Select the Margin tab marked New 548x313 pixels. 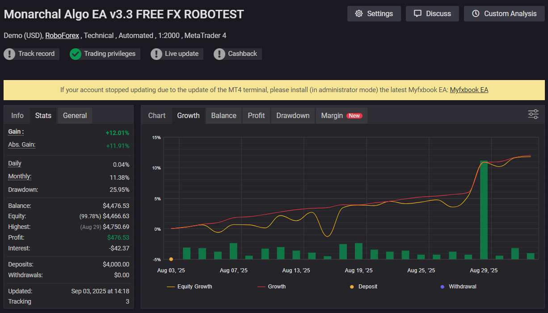[341, 115]
